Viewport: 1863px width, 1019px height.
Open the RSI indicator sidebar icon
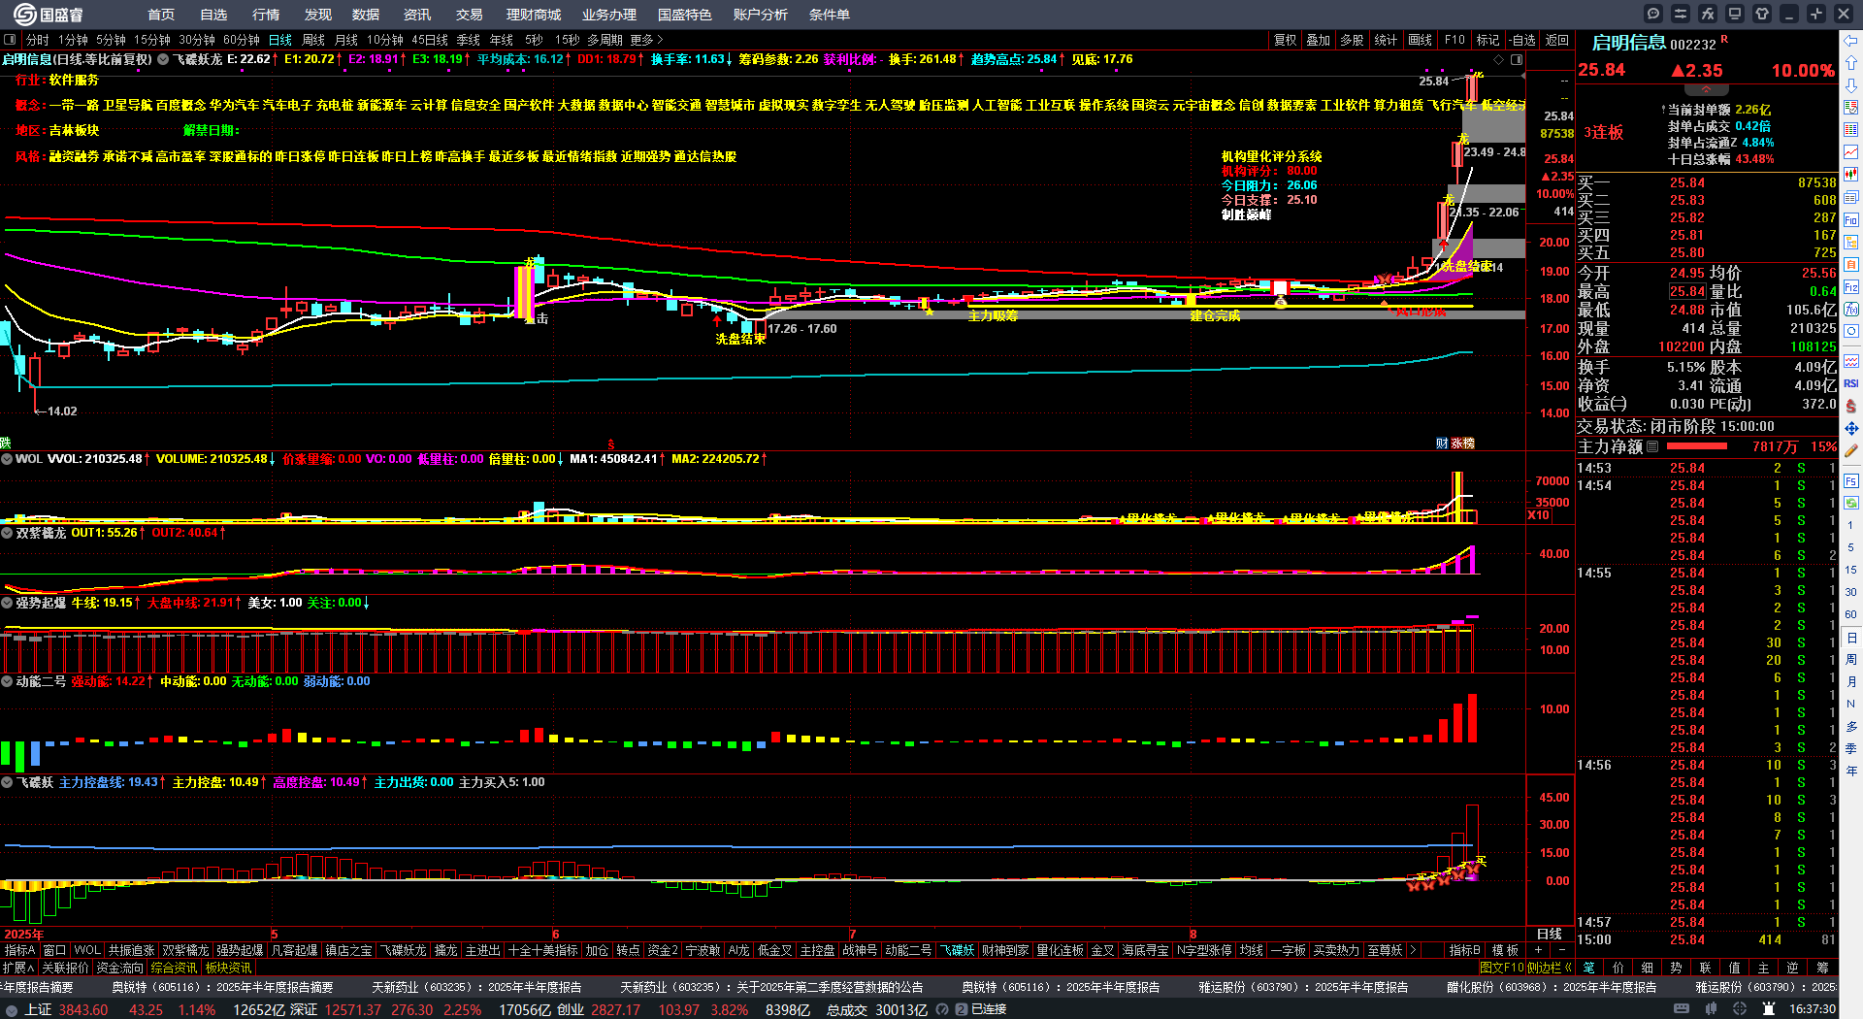pos(1851,383)
